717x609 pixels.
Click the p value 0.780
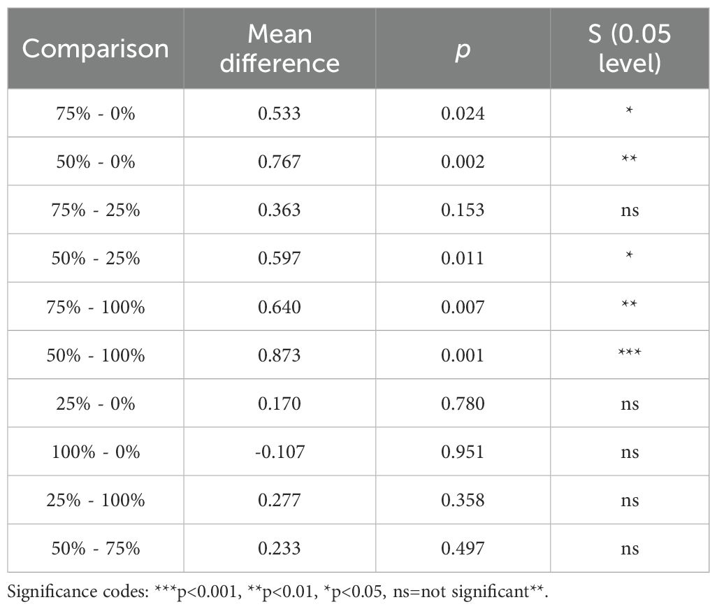tap(463, 403)
